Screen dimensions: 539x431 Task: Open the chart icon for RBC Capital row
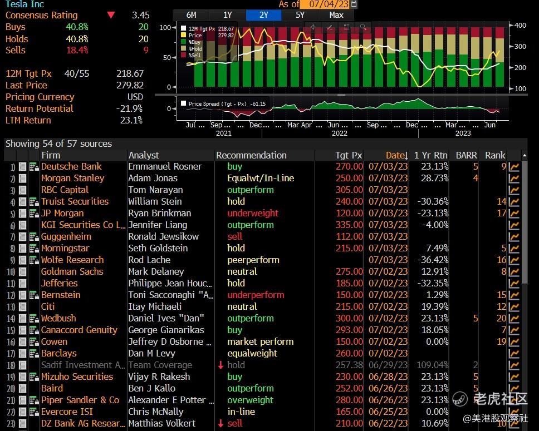tap(514, 190)
